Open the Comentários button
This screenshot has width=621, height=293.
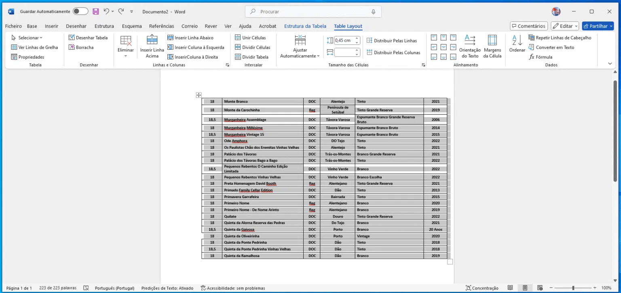point(529,26)
